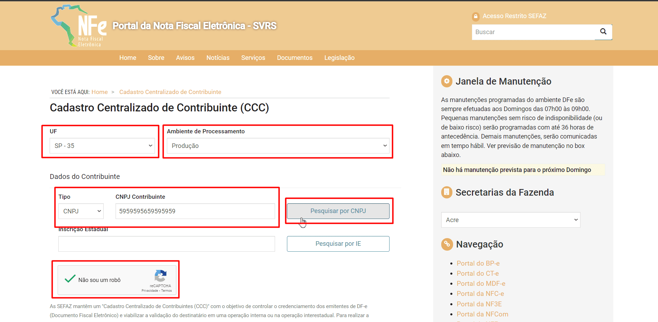This screenshot has height=322, width=658.
Task: Click the reCAPTCHA logo icon
Action: point(160,276)
